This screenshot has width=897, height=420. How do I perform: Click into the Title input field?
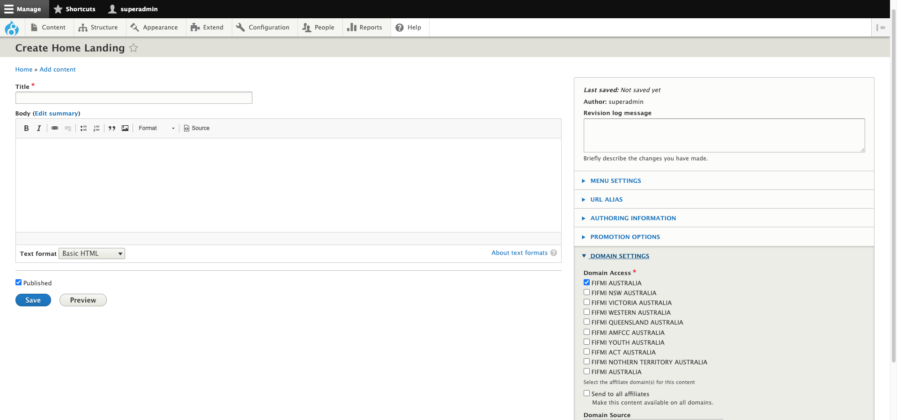(134, 98)
